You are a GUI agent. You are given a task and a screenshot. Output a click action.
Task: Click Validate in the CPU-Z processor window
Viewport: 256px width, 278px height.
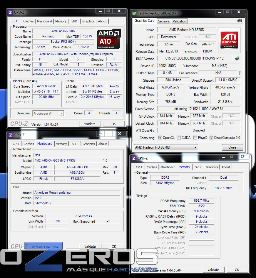click(x=90, y=124)
